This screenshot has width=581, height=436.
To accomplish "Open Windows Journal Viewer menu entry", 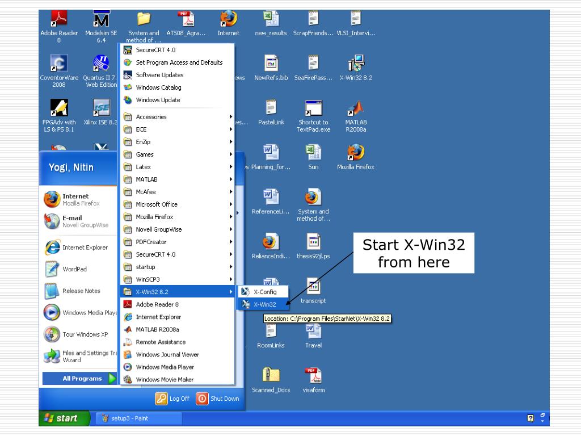I will coord(178,354).
